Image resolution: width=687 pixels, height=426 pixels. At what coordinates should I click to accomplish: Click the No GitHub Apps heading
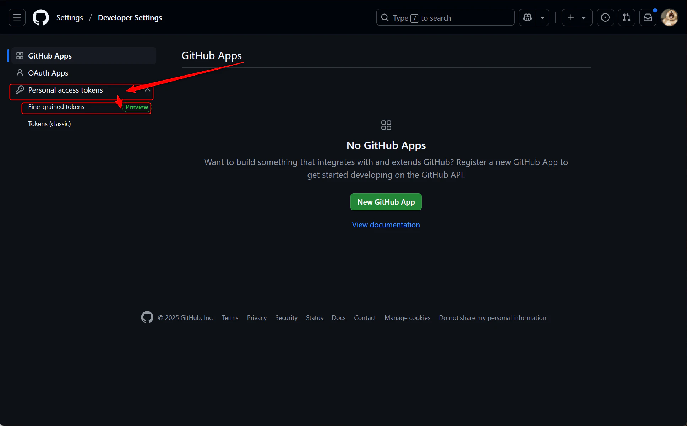pyautogui.click(x=386, y=145)
